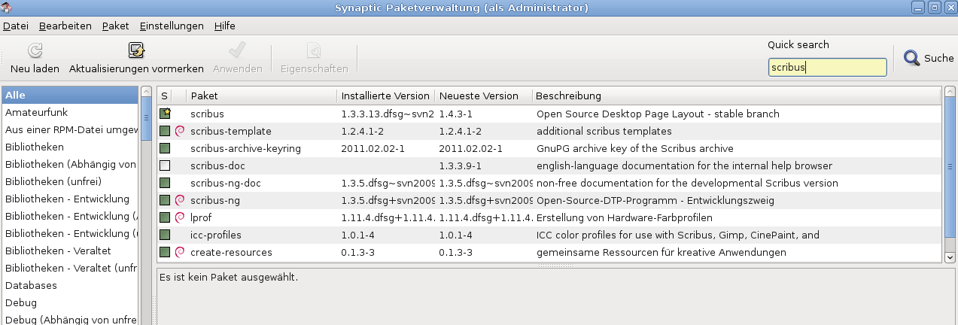
Task: Select the scribus-archive-keyring package name
Action: [x=245, y=148]
